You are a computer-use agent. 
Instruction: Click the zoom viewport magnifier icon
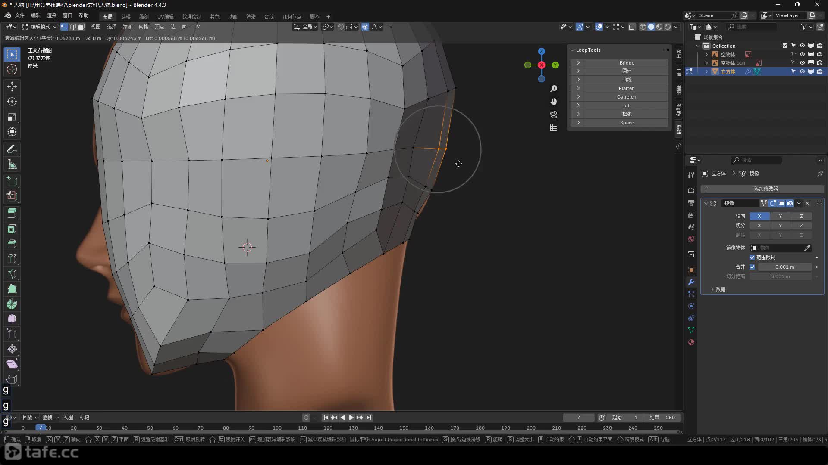tap(554, 89)
